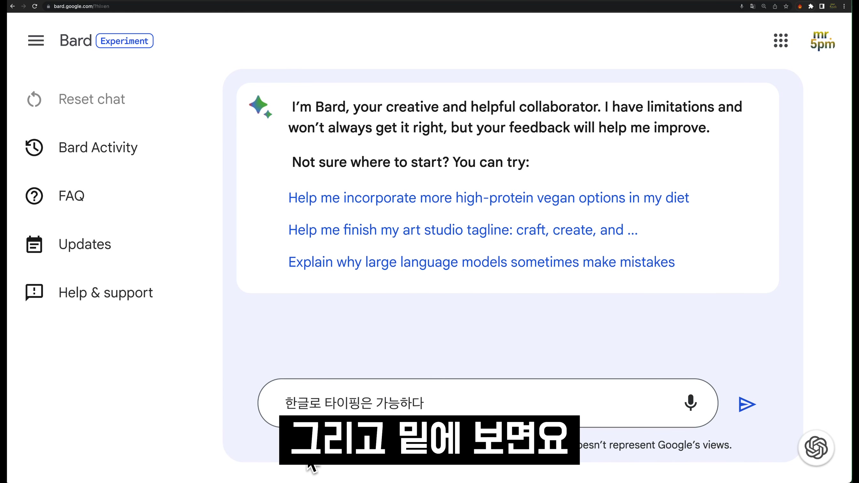
Task: Send the prompt with the arrow button
Action: (747, 404)
